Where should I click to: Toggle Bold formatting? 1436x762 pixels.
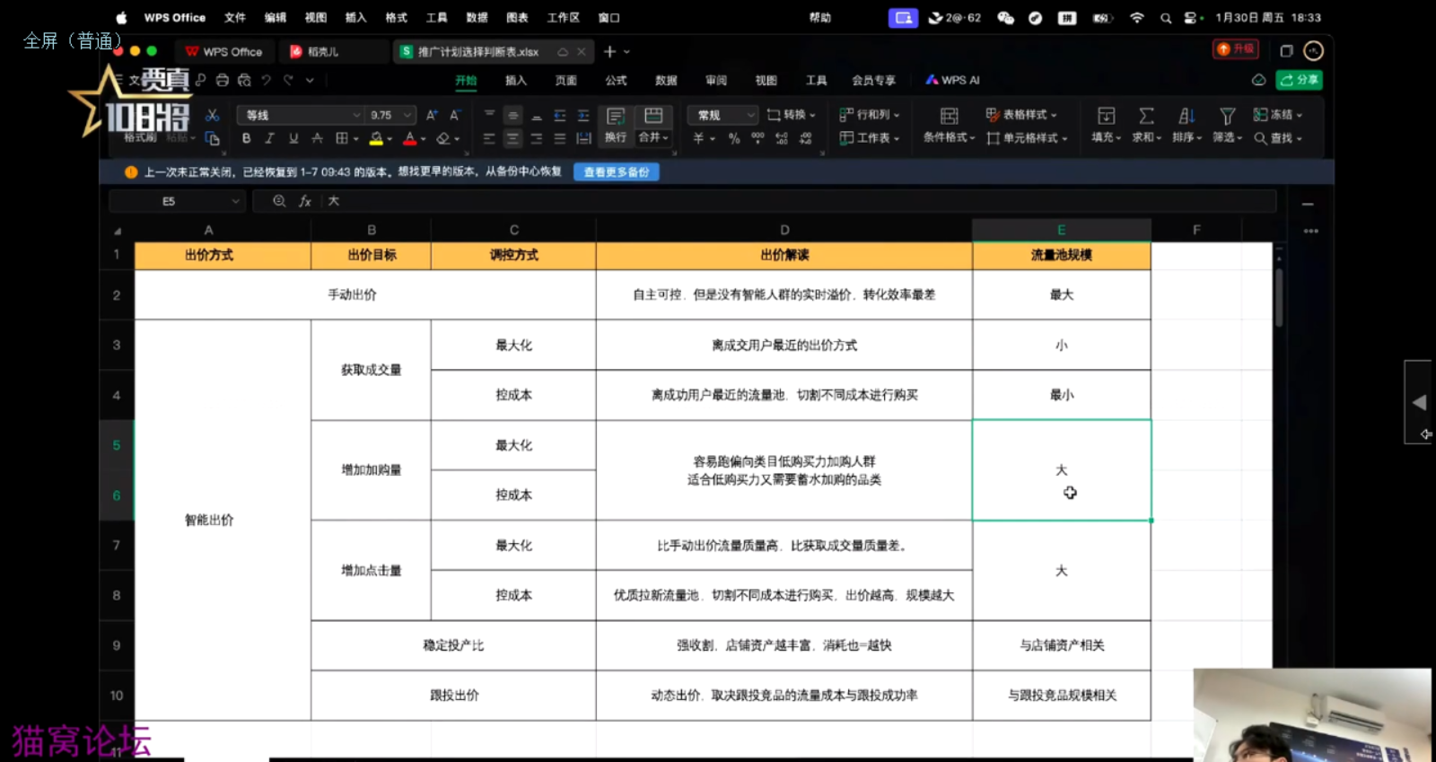[246, 138]
